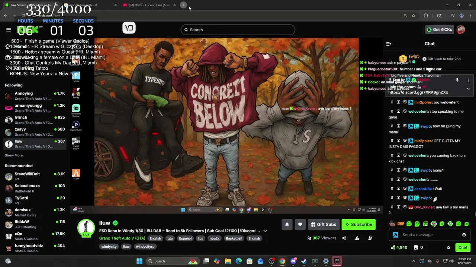Screen dimensions: 476x267
Task: Click welovefent username on 'you coming back' message
Action: click(418, 155)
